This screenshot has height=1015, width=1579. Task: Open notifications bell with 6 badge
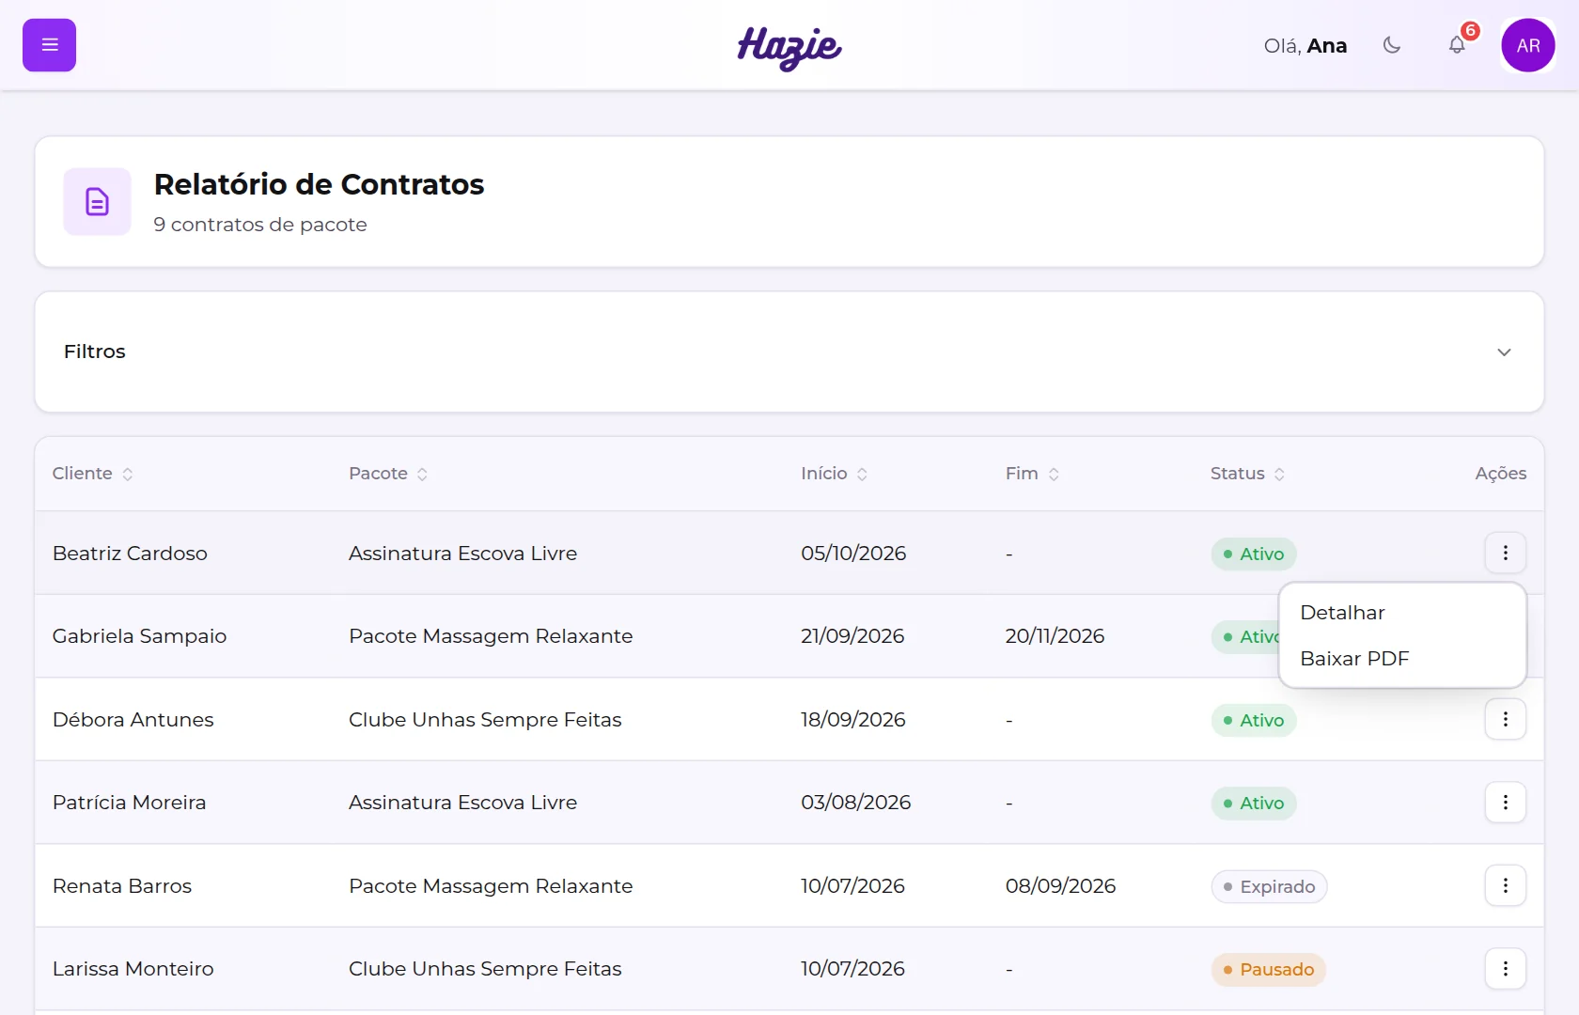pyautogui.click(x=1457, y=45)
